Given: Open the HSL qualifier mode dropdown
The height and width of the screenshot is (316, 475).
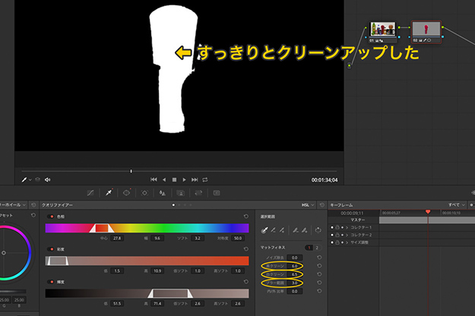Looking at the screenshot, I should 306,205.
